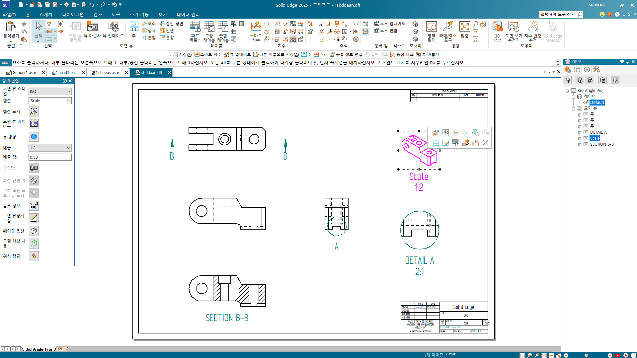This screenshot has height=358, width=637.
Task: Open the Bend Table (굽힘 테이블) tool
Action: pyautogui.click(x=223, y=31)
